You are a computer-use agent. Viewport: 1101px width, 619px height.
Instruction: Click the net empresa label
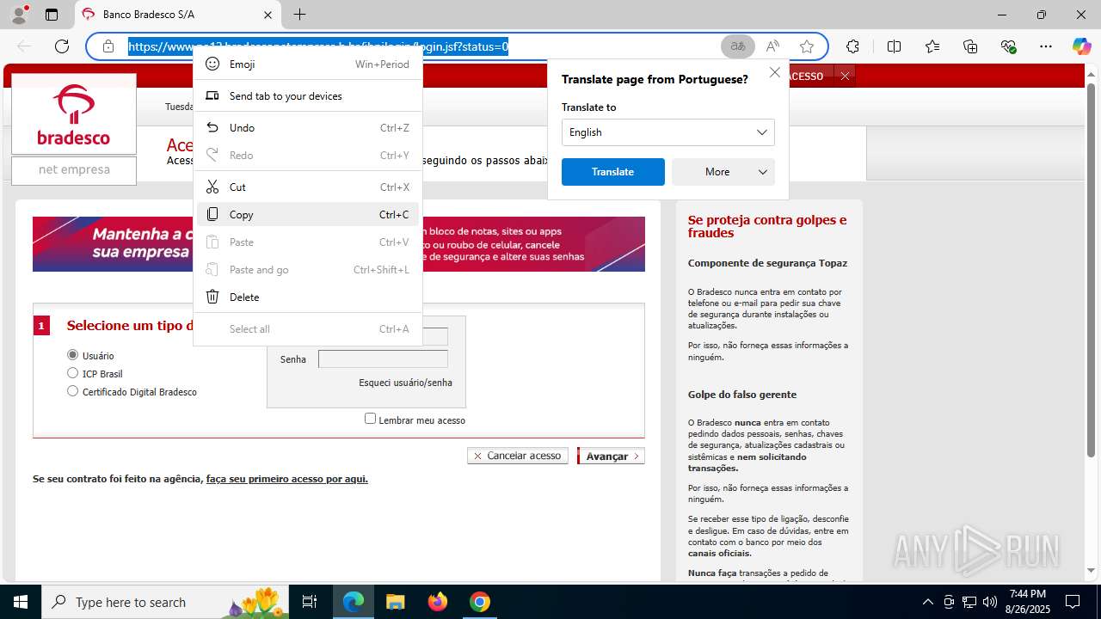74,170
